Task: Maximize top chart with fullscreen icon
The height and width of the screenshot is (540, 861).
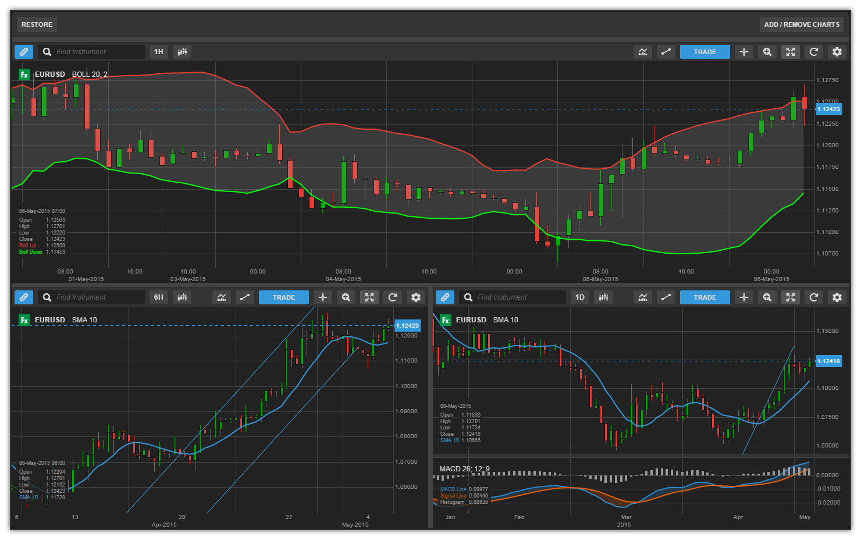Action: pos(791,52)
